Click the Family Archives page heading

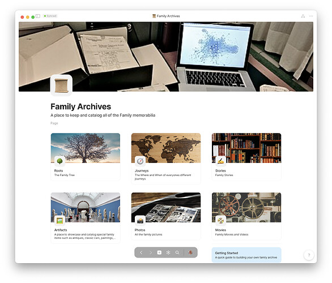click(x=80, y=106)
